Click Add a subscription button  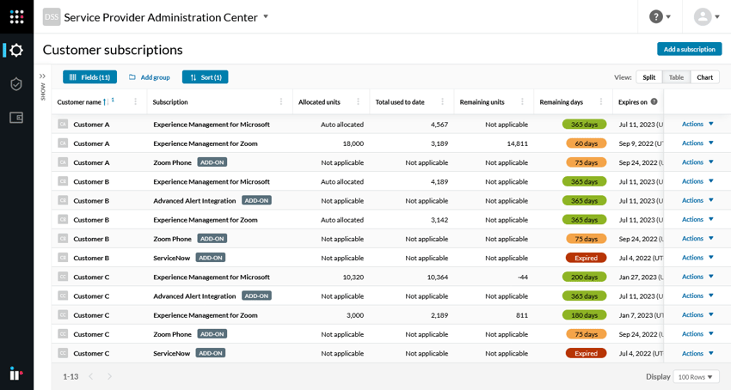[689, 49]
